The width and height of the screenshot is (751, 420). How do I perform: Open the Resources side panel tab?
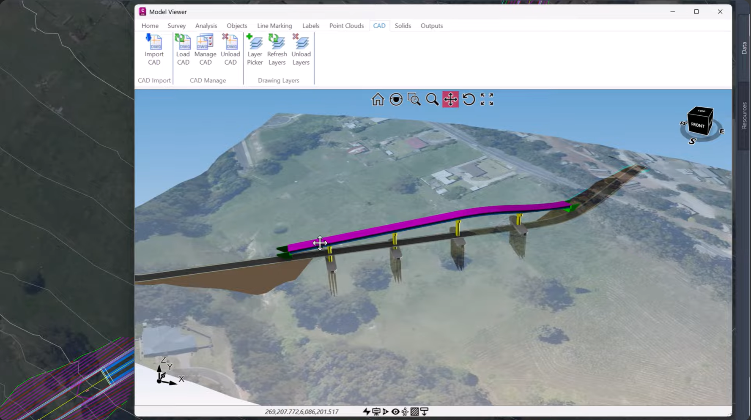[744, 115]
